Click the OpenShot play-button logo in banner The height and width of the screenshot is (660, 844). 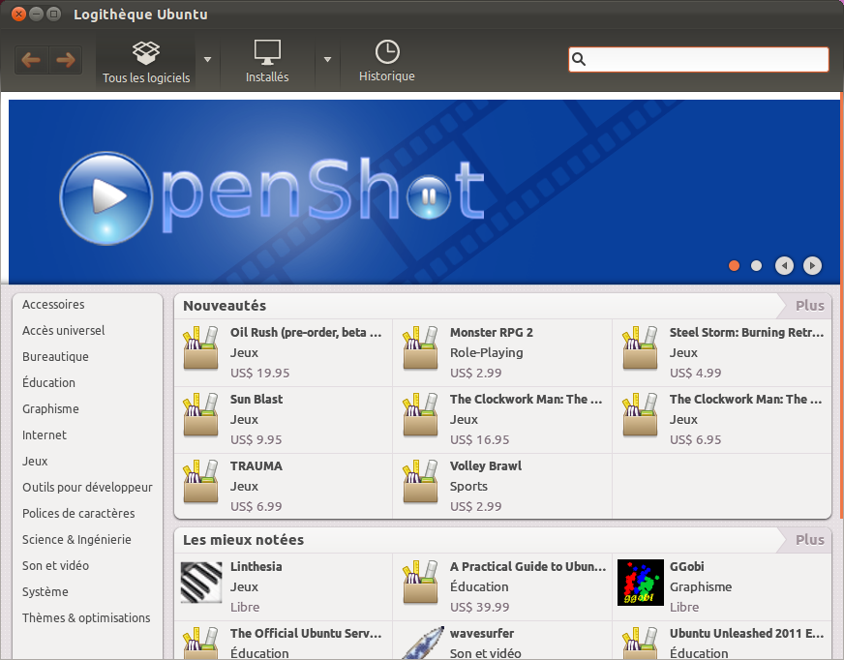coord(106,196)
